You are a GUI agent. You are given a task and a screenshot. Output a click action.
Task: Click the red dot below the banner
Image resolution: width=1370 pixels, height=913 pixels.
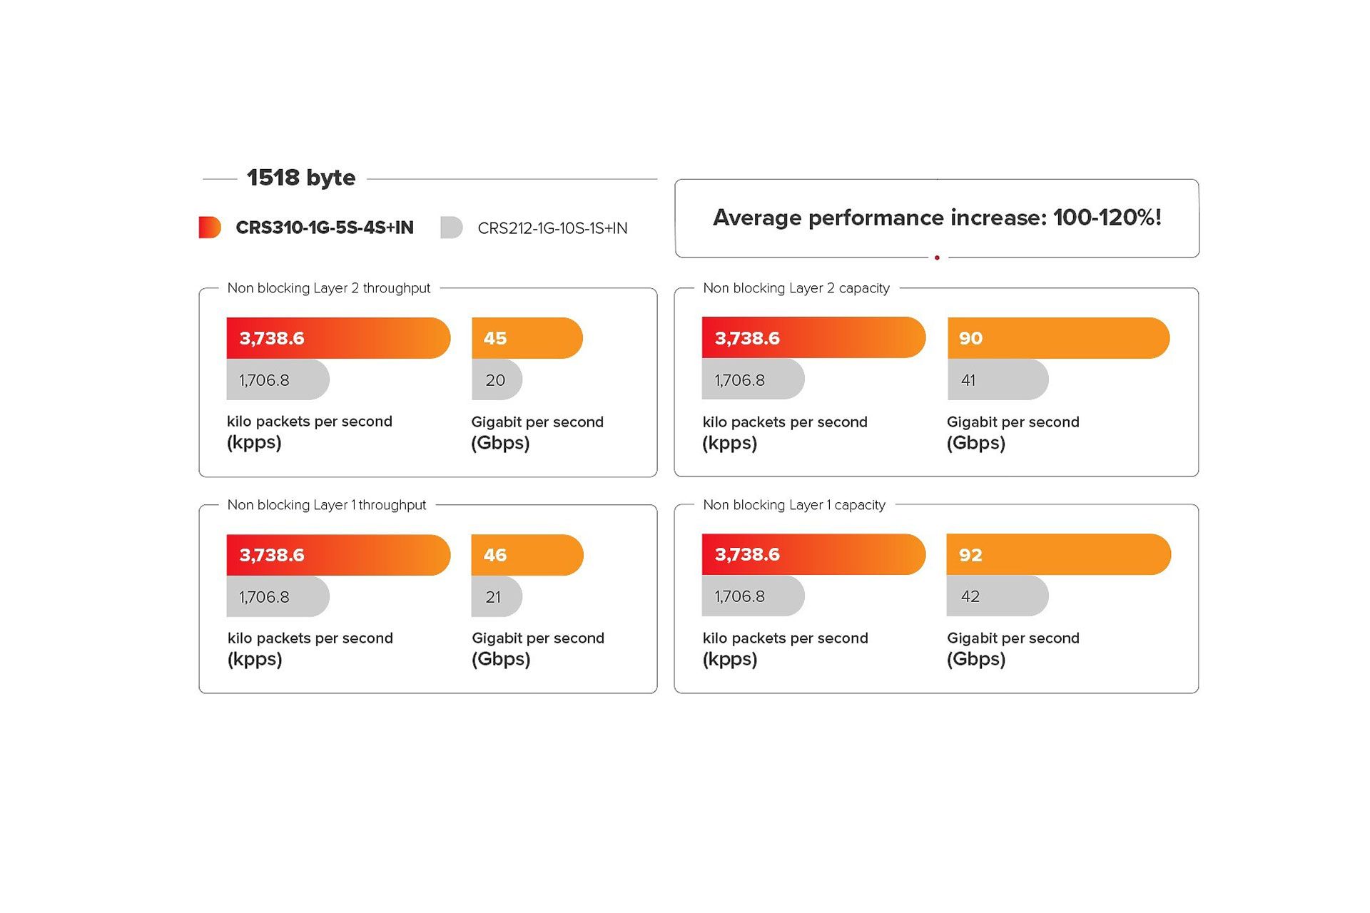(937, 257)
